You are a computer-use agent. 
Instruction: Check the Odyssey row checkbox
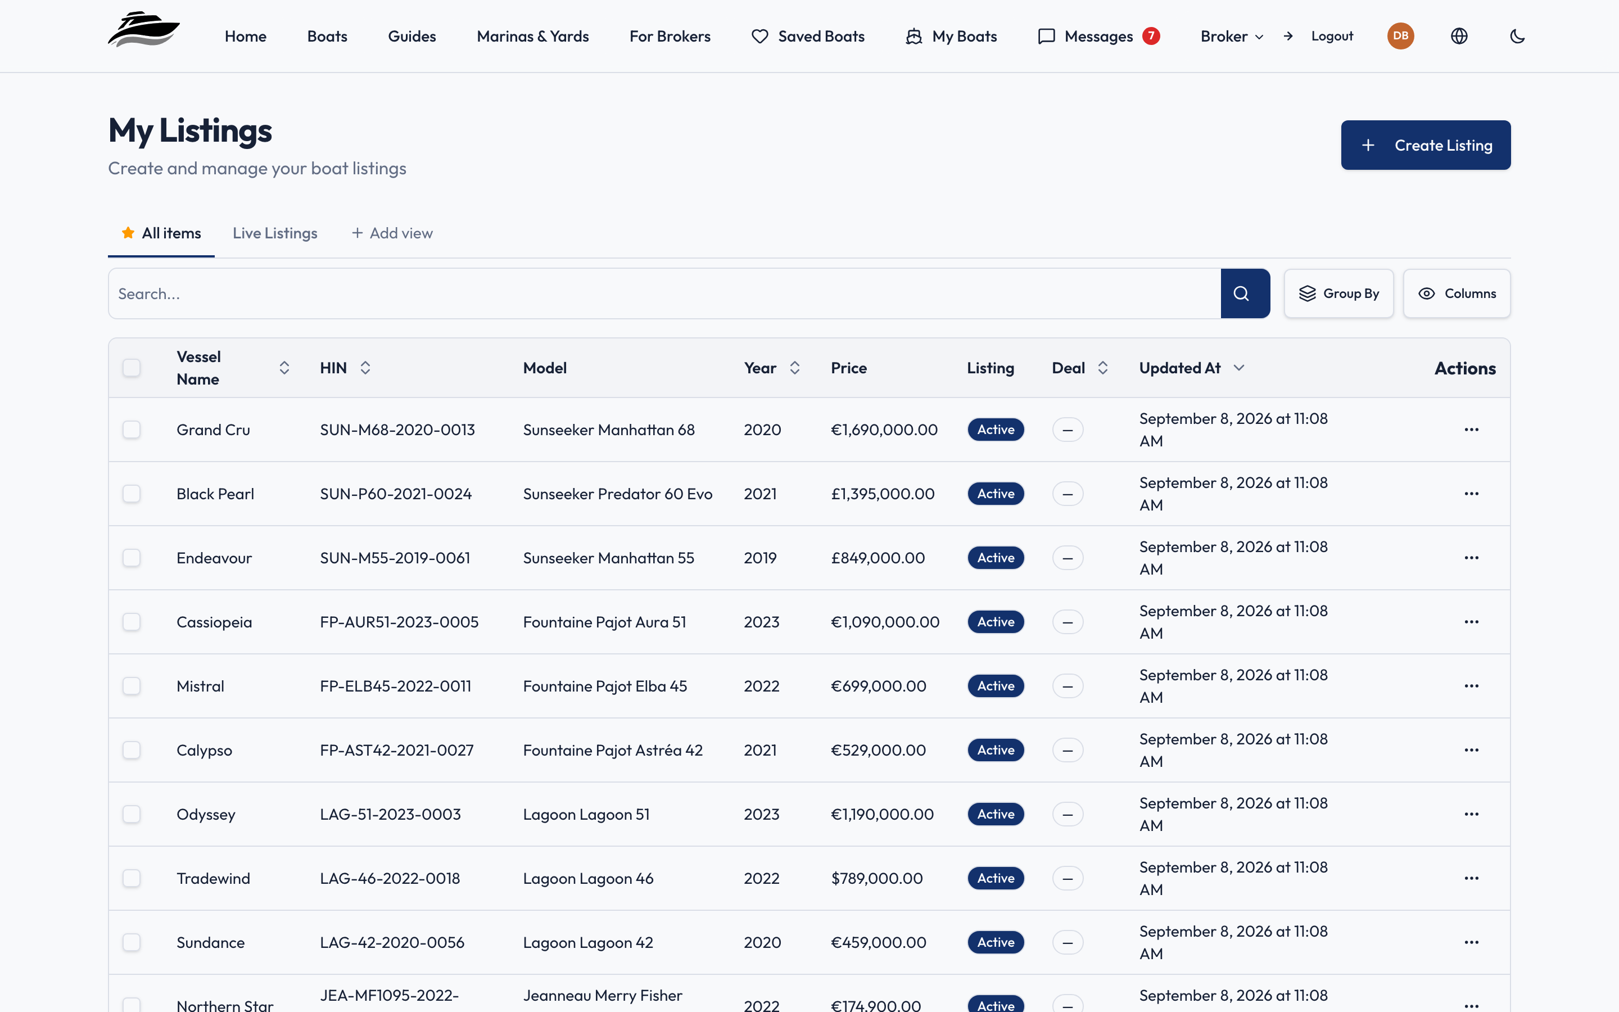[132, 814]
